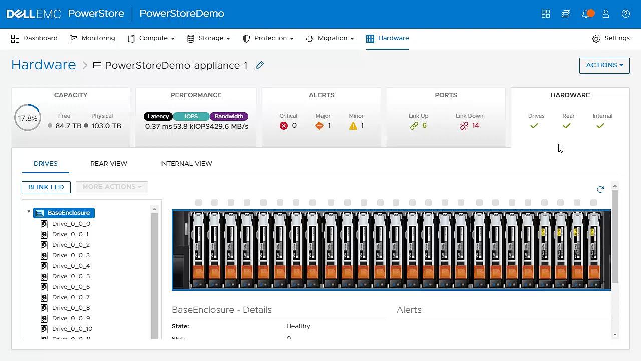The height and width of the screenshot is (361, 641).
Task: Open the Settings link
Action: click(611, 38)
